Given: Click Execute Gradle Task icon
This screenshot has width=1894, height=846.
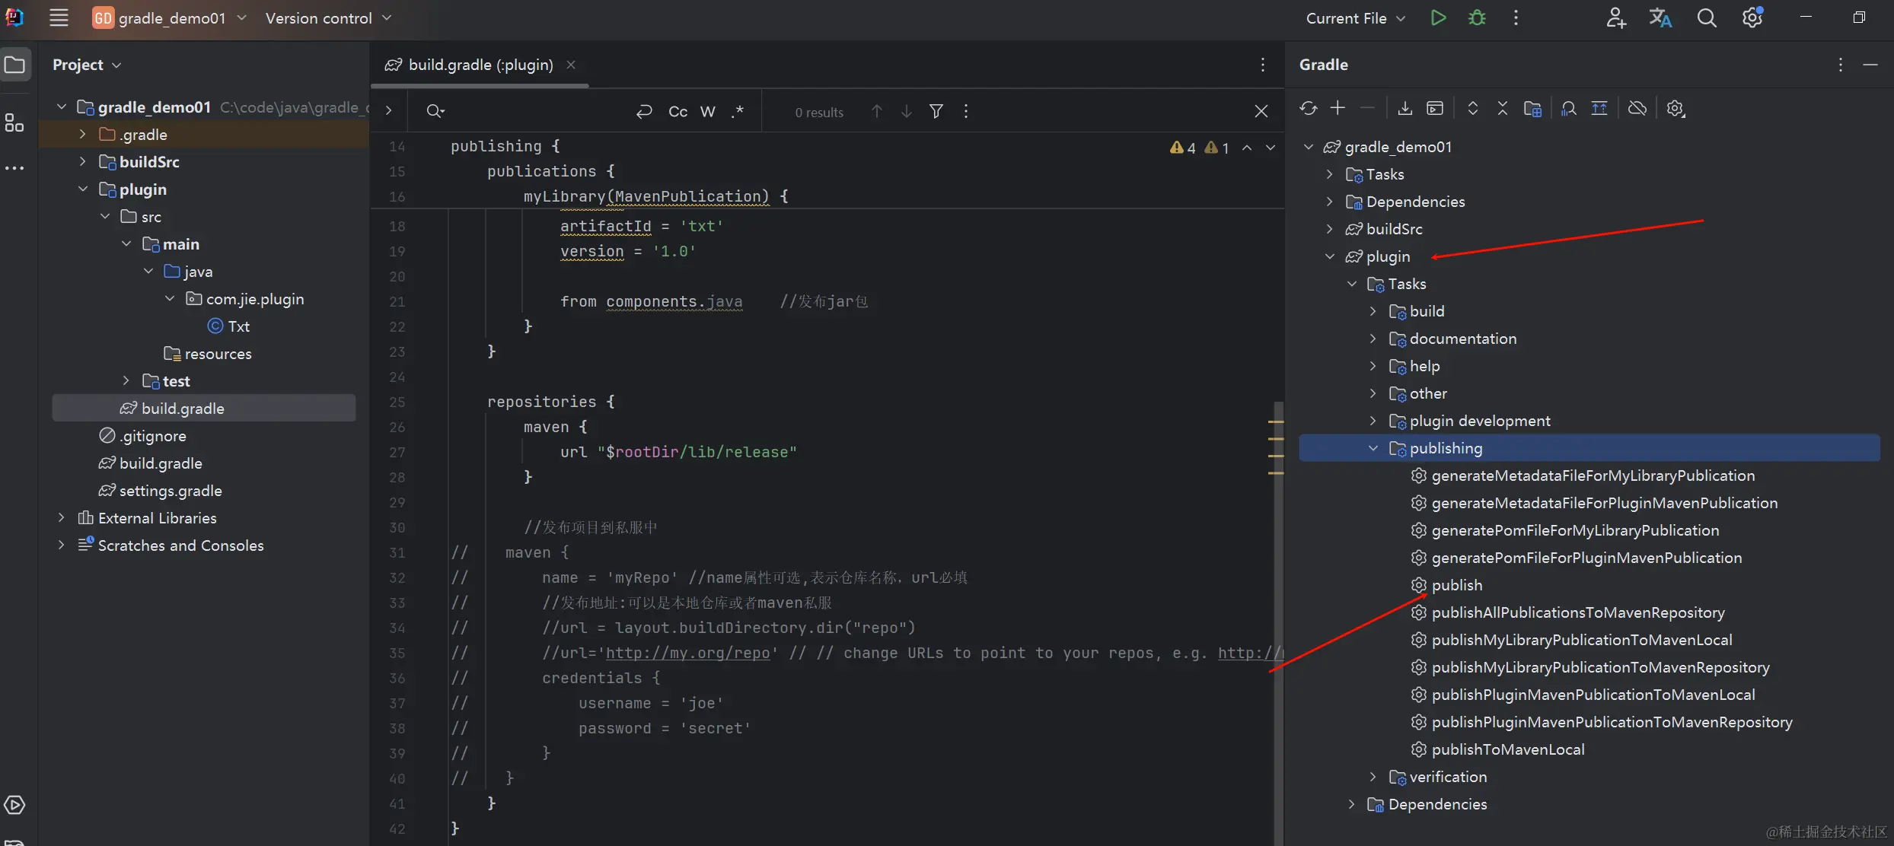Looking at the screenshot, I should [1435, 109].
